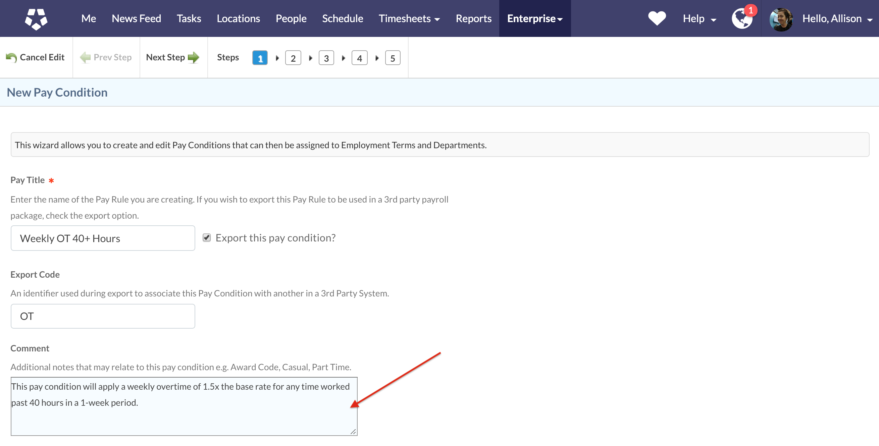Open the globe notifications icon
The image size is (879, 446).
742,19
